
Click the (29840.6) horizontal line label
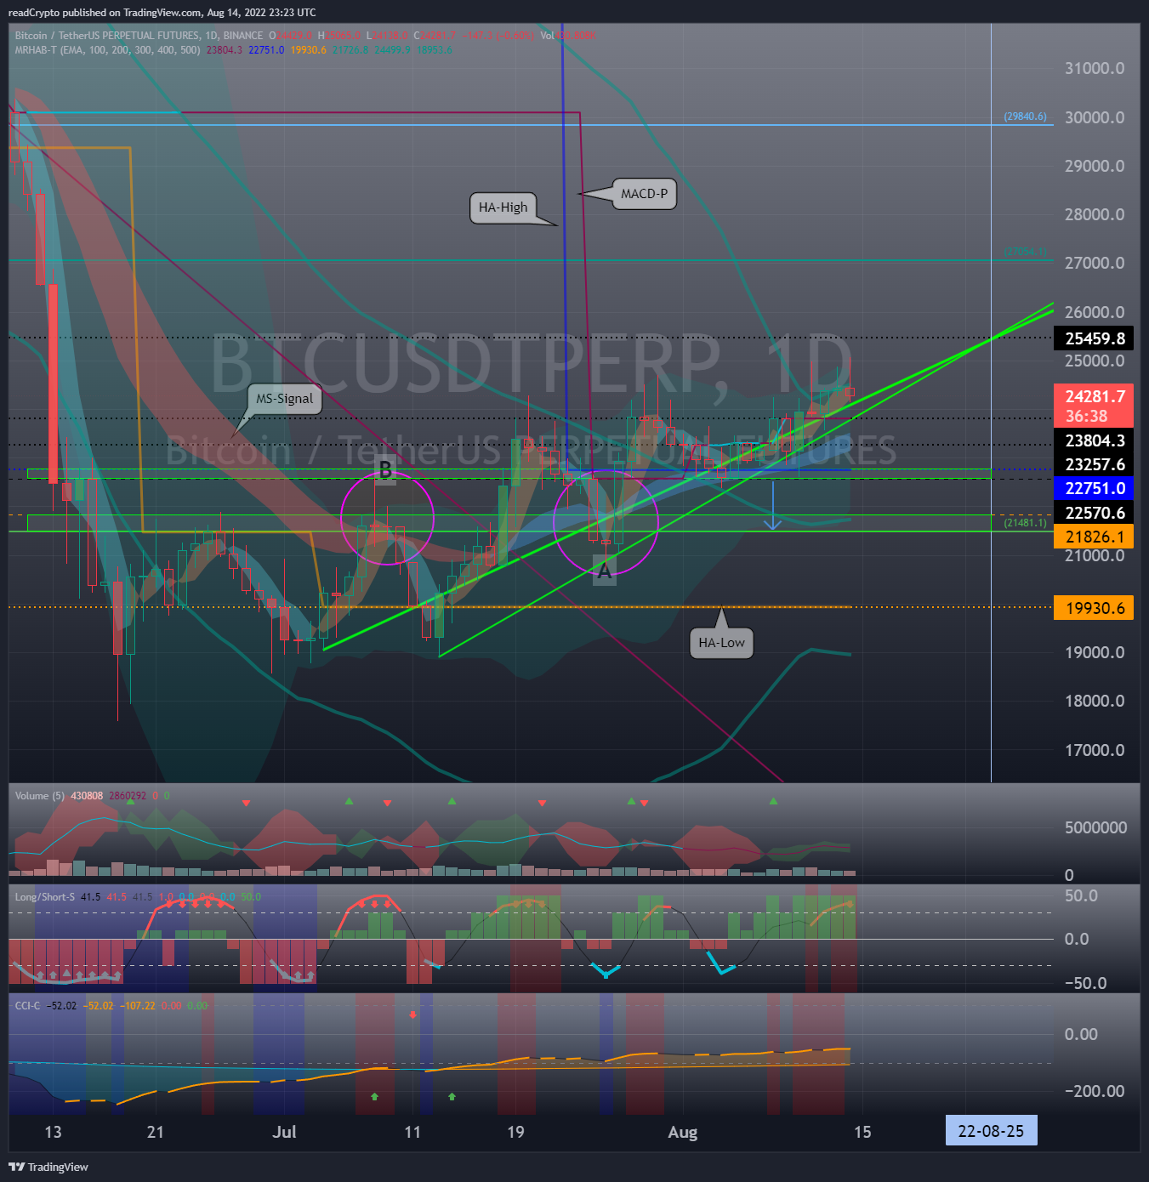point(1025,116)
